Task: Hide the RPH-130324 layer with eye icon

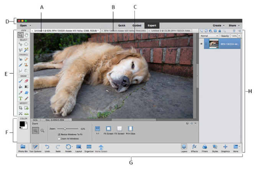Action: point(201,44)
